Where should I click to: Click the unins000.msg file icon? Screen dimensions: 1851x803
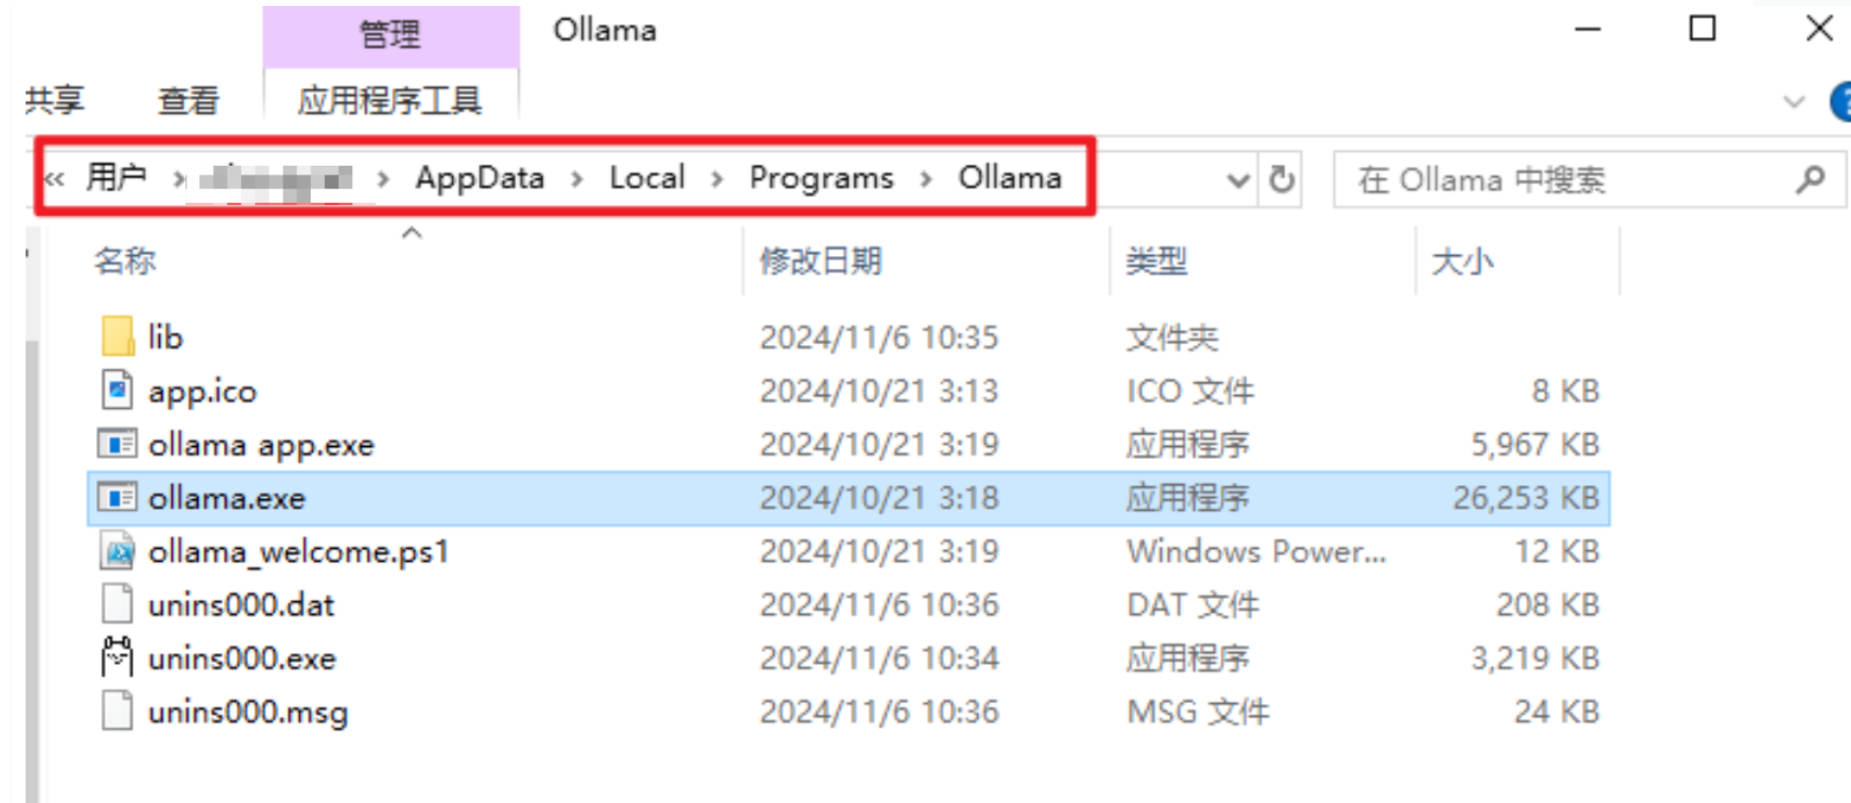coord(118,711)
